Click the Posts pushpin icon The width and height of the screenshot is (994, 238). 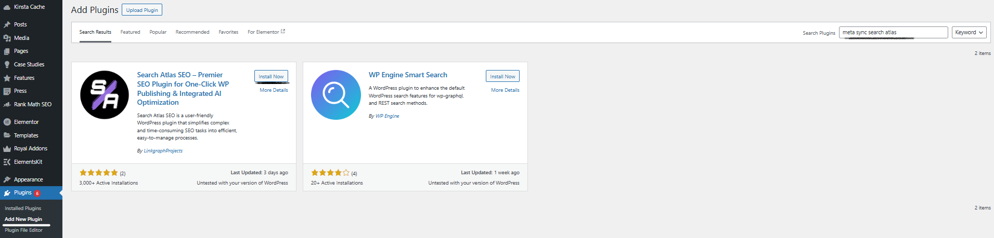[7, 24]
